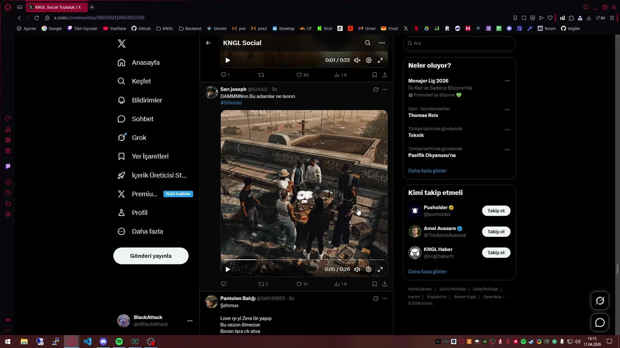This screenshot has width=620, height=348.
Task: Make the 0:05 / 0:26 video fullscreen
Action: [x=380, y=269]
